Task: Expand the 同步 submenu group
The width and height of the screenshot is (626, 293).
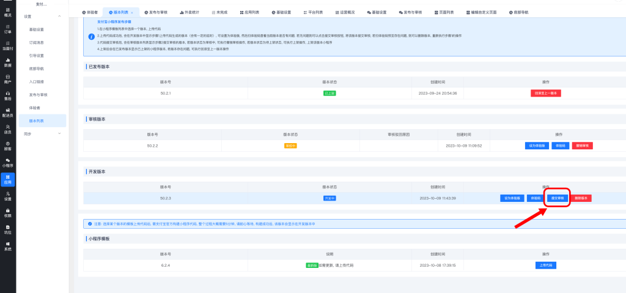Action: pos(59,133)
